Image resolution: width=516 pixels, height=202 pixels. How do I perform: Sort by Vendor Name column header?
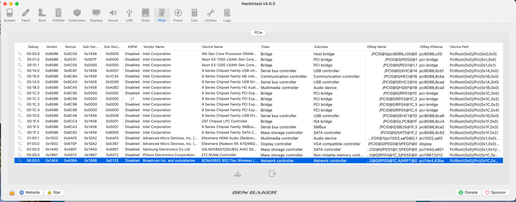[171, 47]
